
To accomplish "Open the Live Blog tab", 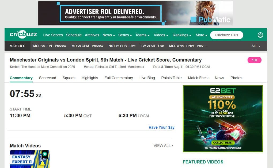I will (x=147, y=78).
